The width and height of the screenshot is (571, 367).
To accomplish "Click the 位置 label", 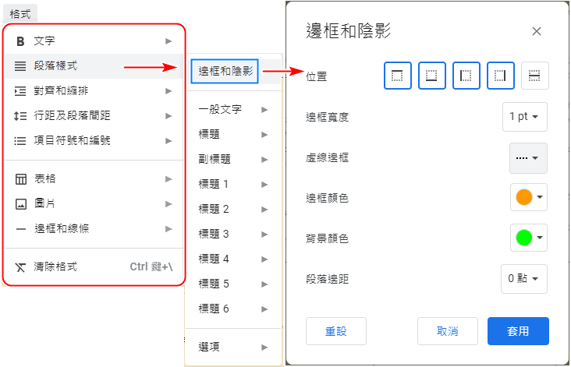I will (x=316, y=76).
